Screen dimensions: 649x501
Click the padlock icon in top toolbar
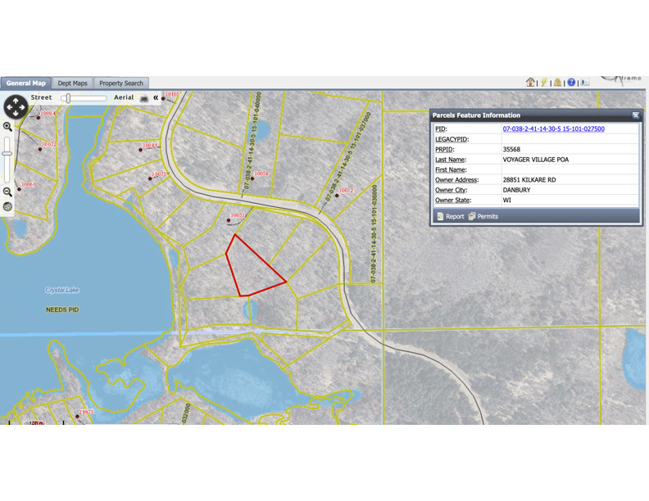pos(557,82)
